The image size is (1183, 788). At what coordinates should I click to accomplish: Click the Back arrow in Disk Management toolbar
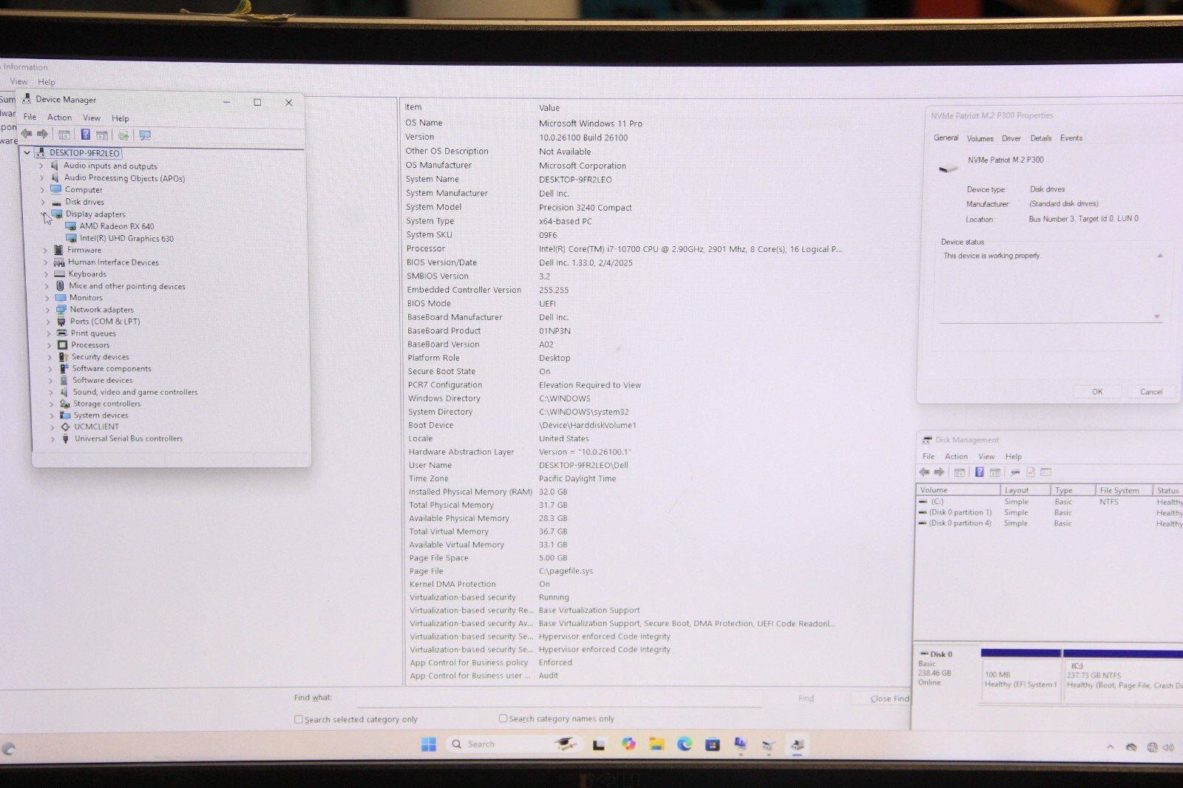924,472
